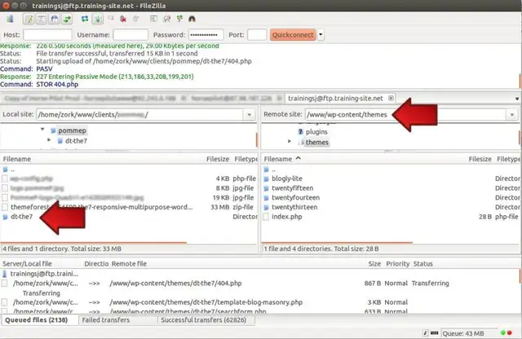522x339 pixels.
Task: Edit the Remote site path field
Action: (x=405, y=115)
